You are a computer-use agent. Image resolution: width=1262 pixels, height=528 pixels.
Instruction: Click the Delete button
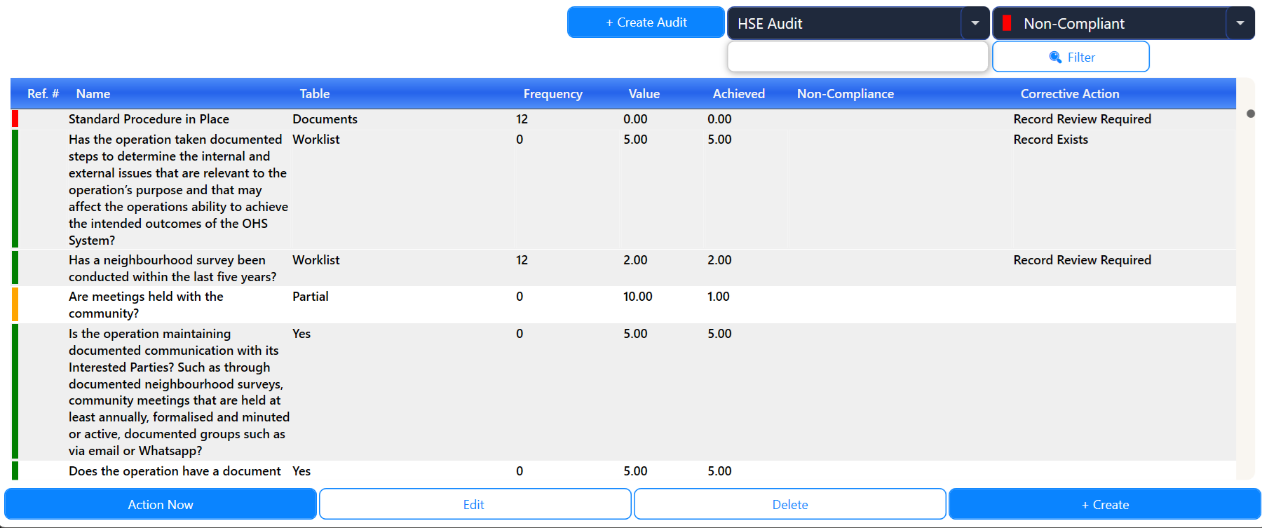tap(790, 504)
